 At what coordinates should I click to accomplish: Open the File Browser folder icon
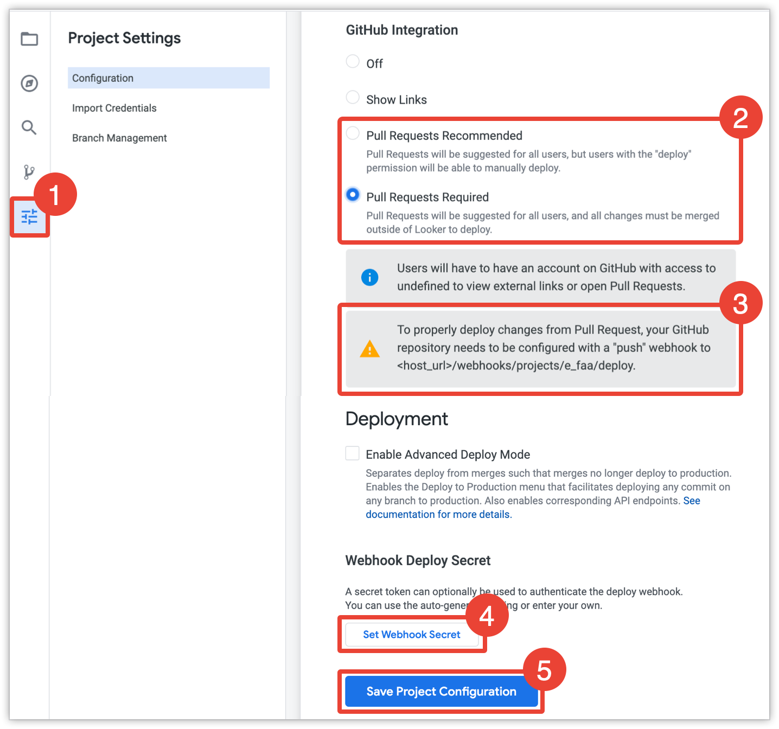pyautogui.click(x=29, y=39)
